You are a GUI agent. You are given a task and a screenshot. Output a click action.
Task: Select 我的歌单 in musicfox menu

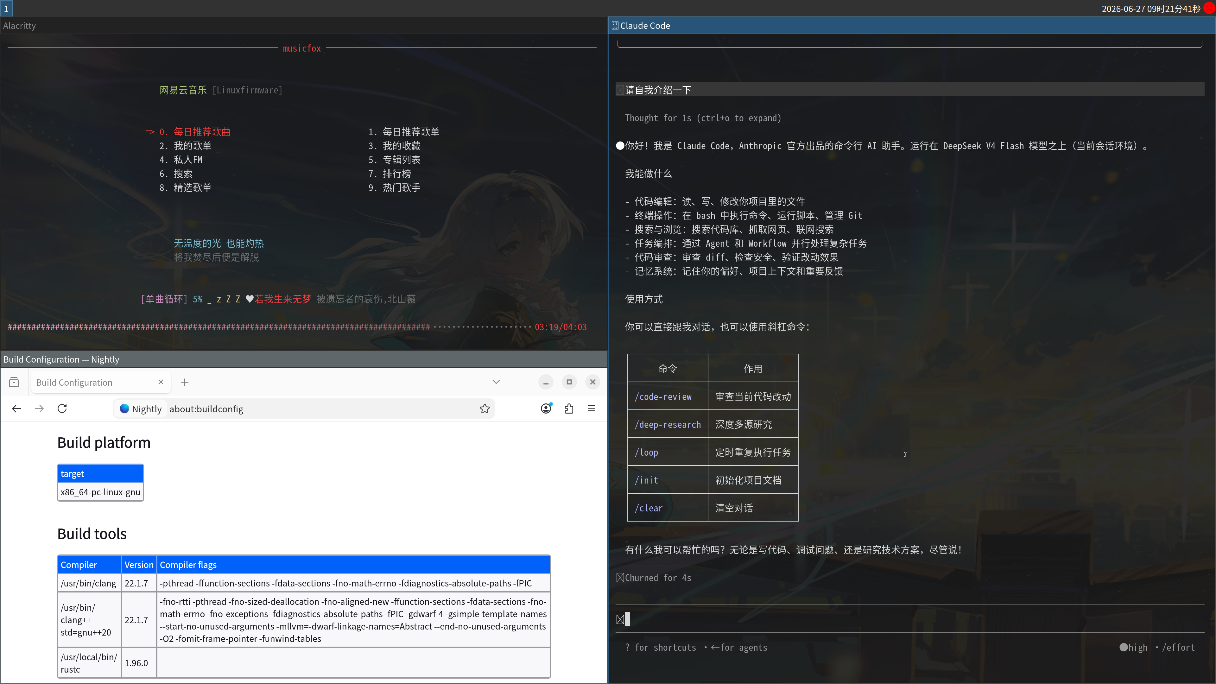tap(185, 146)
